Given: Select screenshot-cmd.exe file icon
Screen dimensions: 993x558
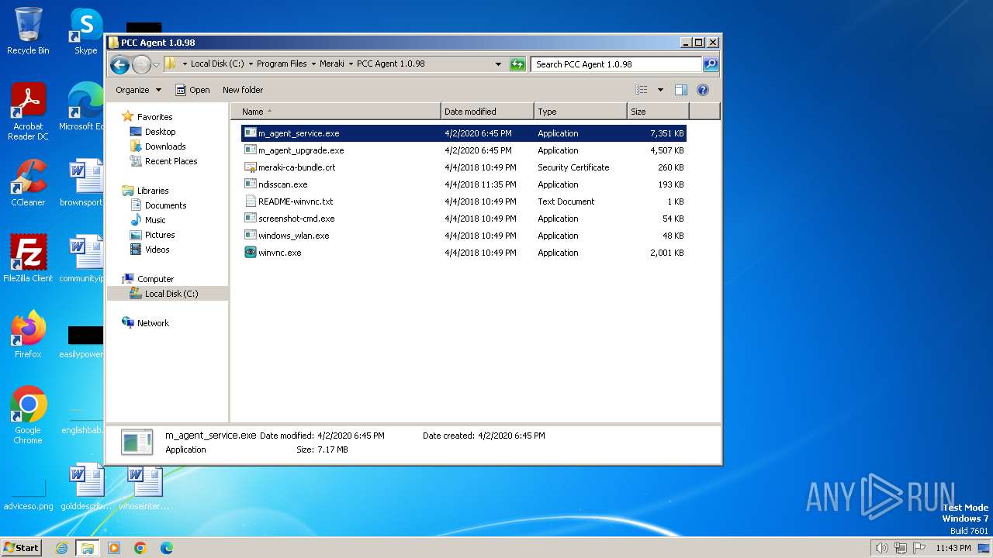Looking at the screenshot, I should coord(250,219).
